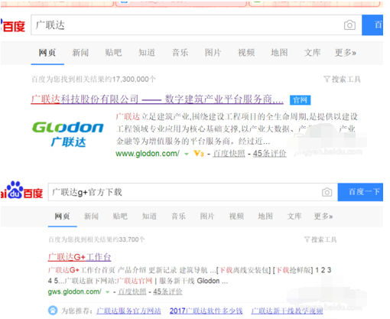The image size is (390, 319).
Task: Switch to 贴吧 tab in top navigation
Action: [x=113, y=53]
